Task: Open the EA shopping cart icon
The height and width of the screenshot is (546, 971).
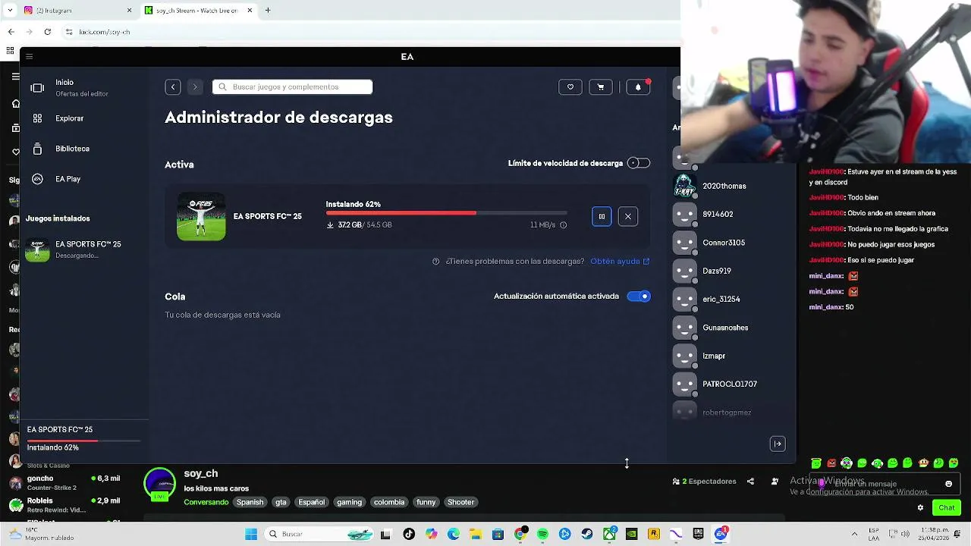Action: (601, 87)
